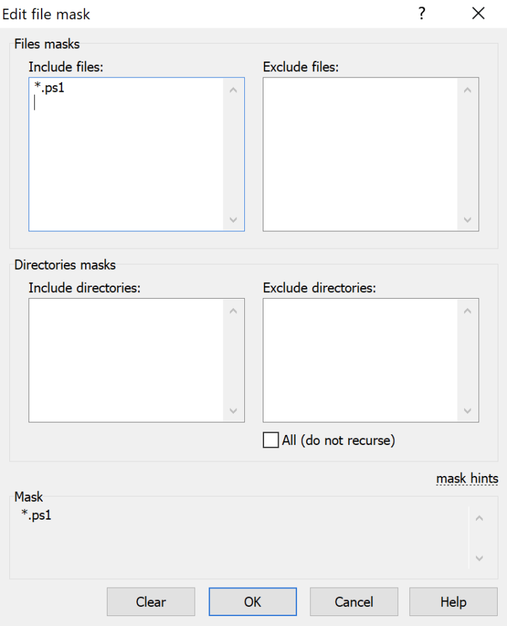Open the mask hints link
507x626 pixels.
[467, 478]
